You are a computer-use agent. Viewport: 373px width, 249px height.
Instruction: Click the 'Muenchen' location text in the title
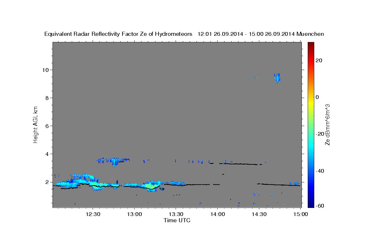[310, 34]
